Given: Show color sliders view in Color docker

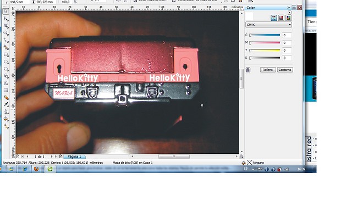Looking at the screenshot, I should click(x=274, y=18).
